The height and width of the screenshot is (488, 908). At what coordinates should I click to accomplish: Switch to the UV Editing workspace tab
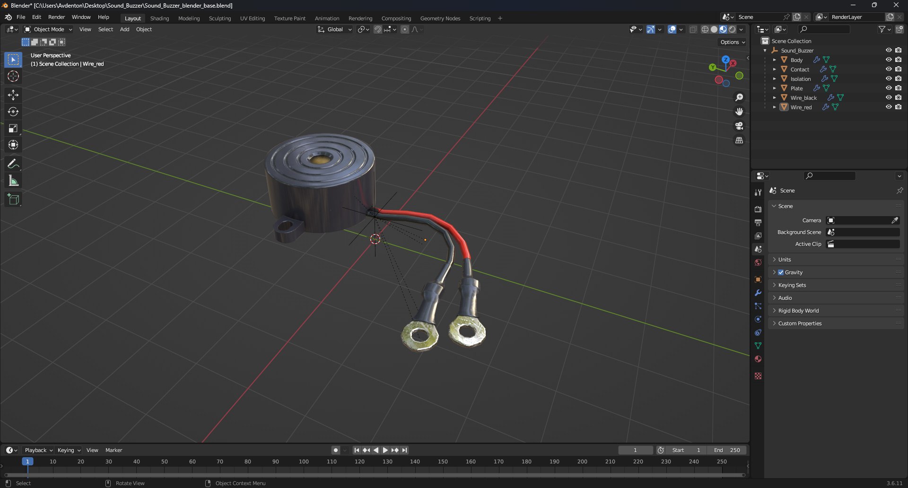coord(252,18)
